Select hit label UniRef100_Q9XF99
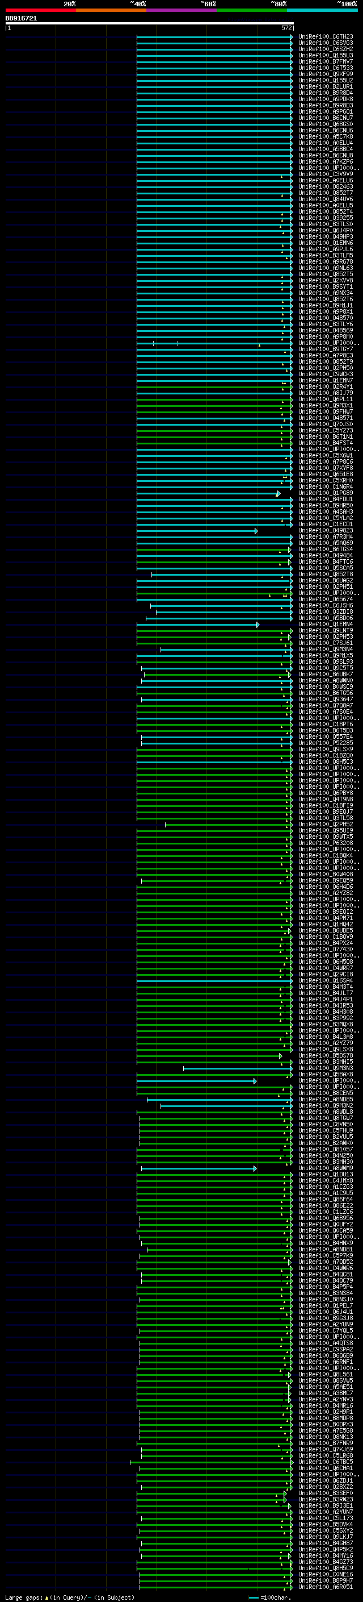Screen dimensions: 363x1602 click(326, 74)
